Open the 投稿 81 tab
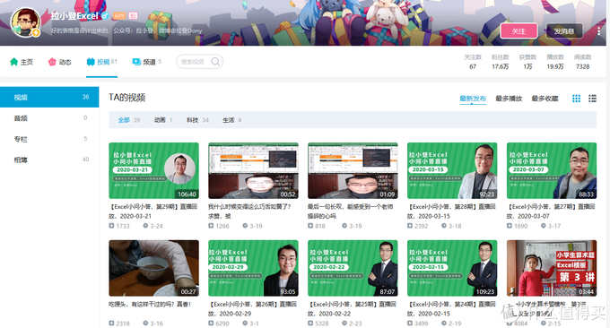Image resolution: width=610 pixels, height=328 pixels. tap(102, 62)
